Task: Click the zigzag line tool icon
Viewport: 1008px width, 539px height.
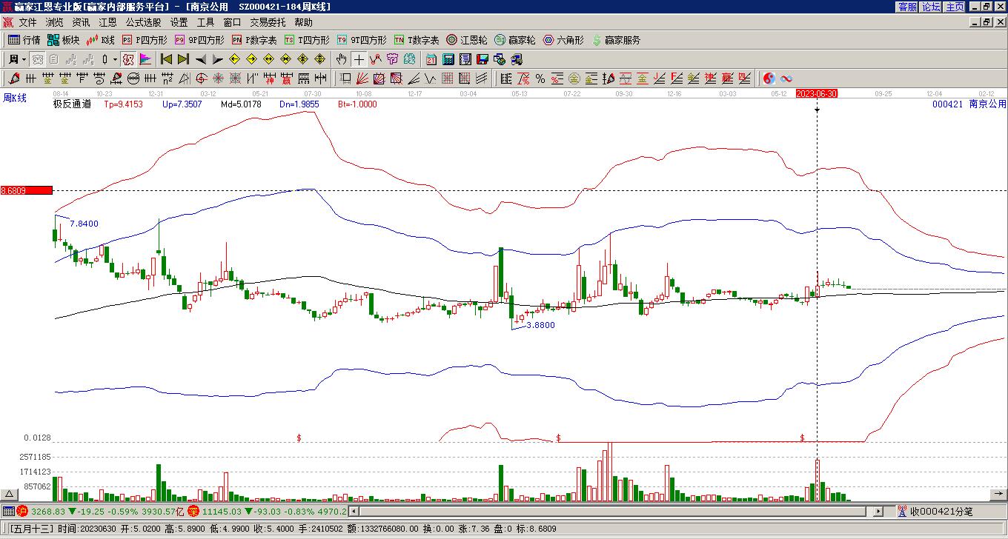Action: click(x=430, y=78)
